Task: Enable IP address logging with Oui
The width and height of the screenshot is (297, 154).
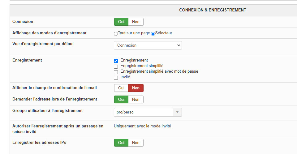Action: pyautogui.click(x=121, y=143)
